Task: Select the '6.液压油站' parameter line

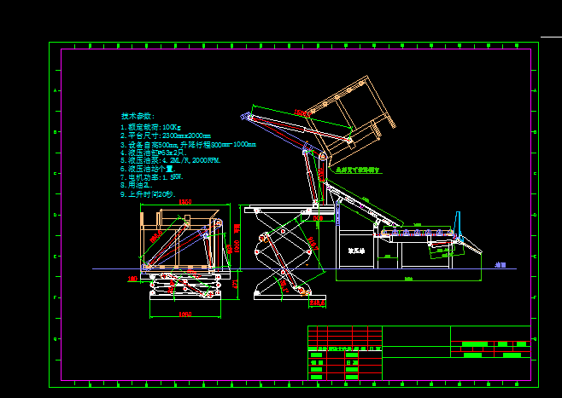Action: (148, 169)
